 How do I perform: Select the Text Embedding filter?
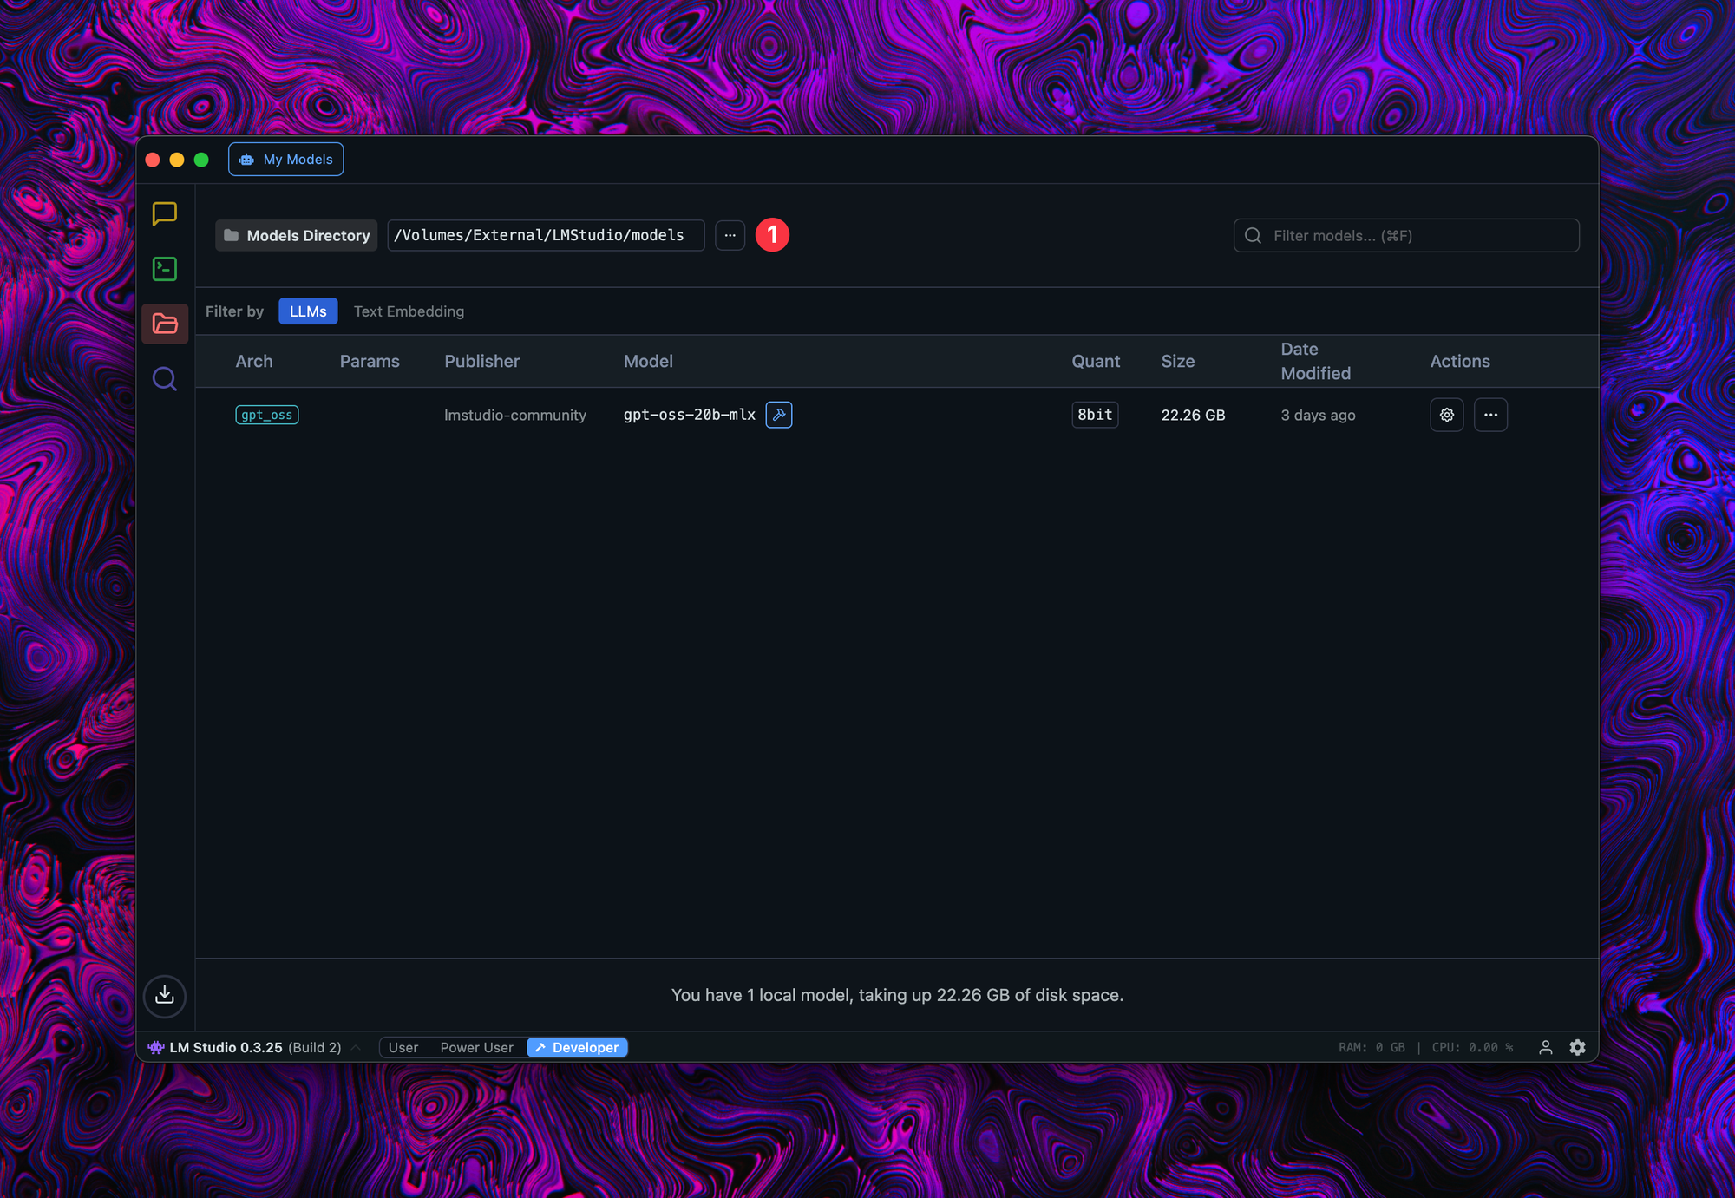click(409, 311)
